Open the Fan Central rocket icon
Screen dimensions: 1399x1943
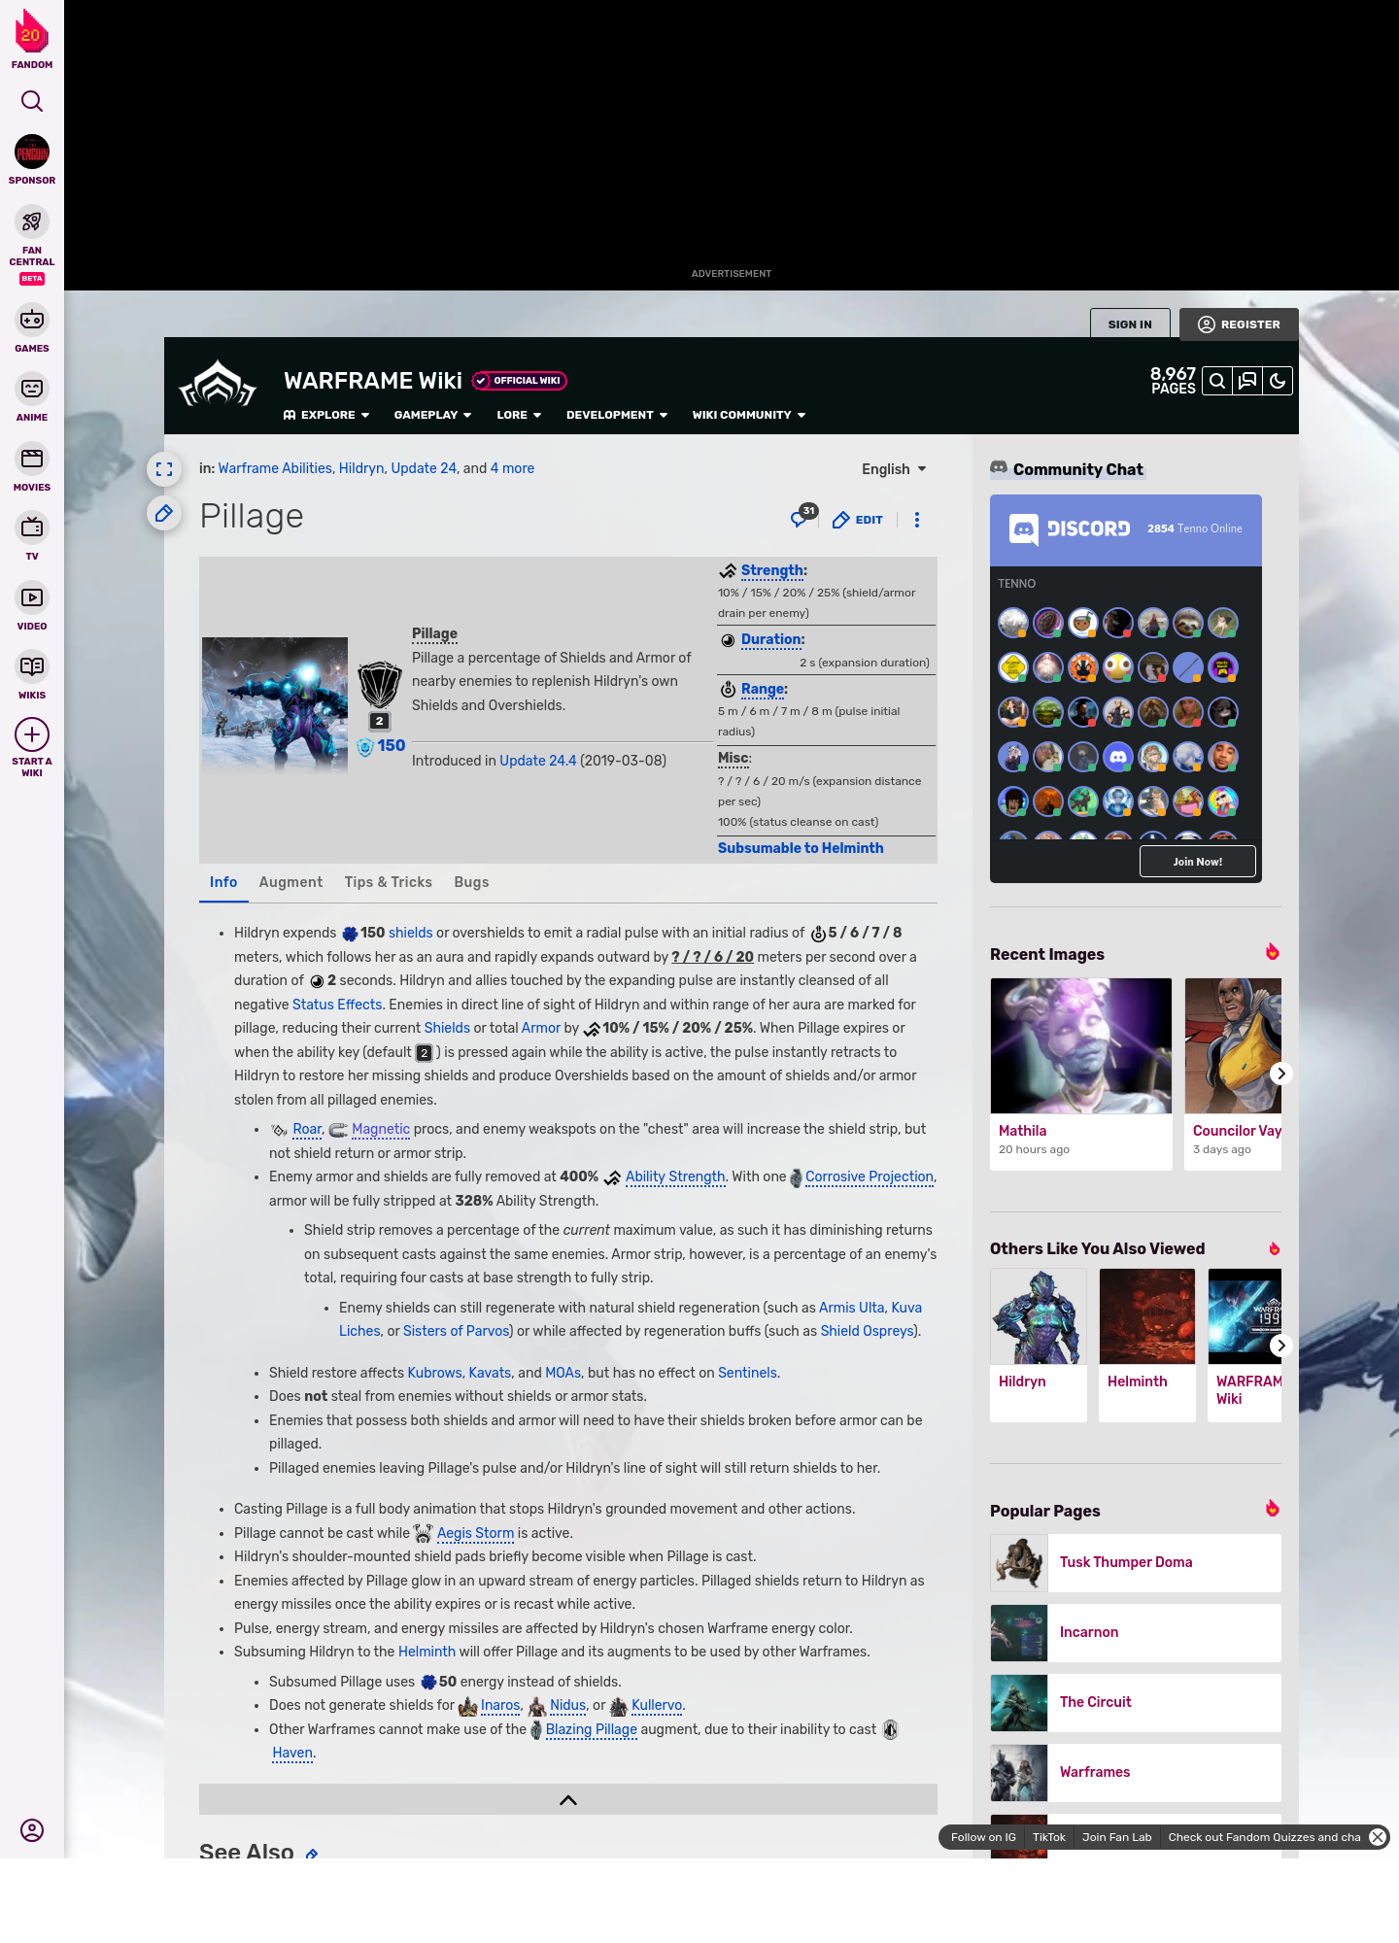coord(32,222)
